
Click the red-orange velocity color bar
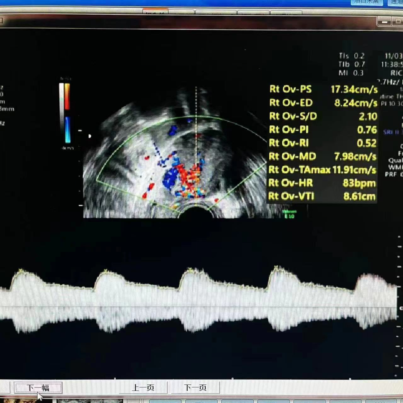(67, 97)
